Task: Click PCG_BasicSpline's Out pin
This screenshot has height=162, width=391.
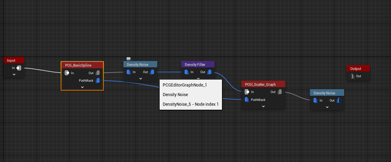Action: 98,73
